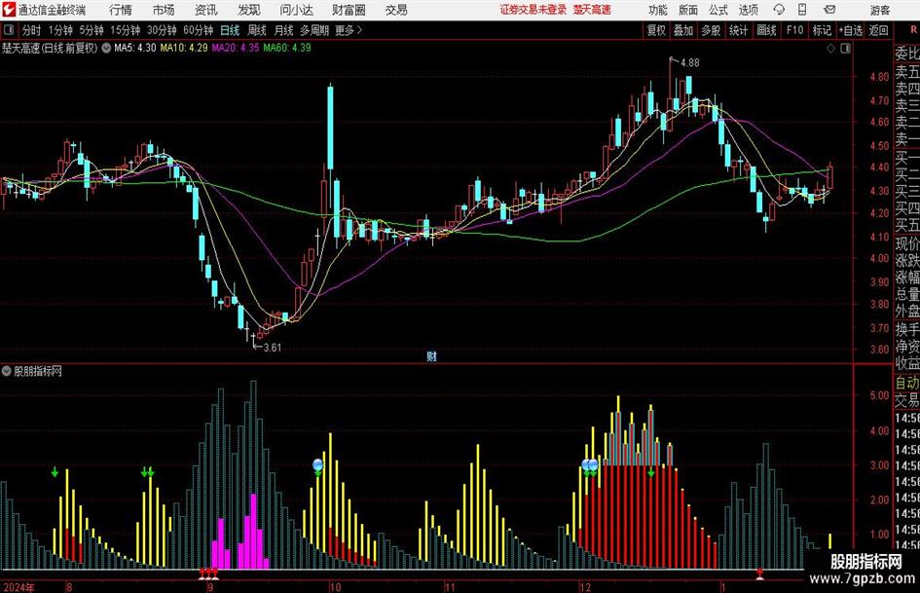The width and height of the screenshot is (920, 593).
Task: Click the envelope message icon
Action: [x=829, y=10]
